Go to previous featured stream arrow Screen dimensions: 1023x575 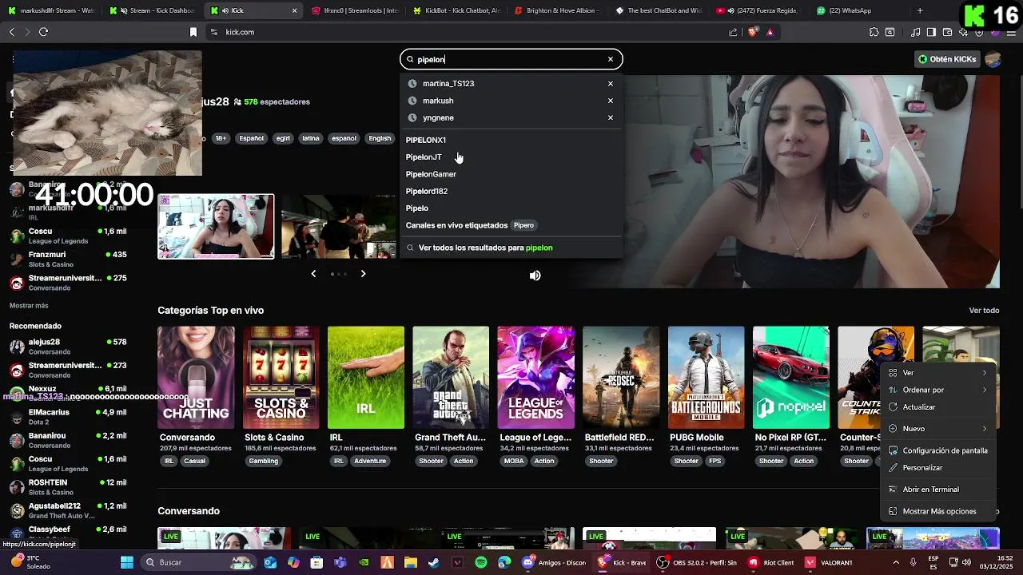[313, 274]
